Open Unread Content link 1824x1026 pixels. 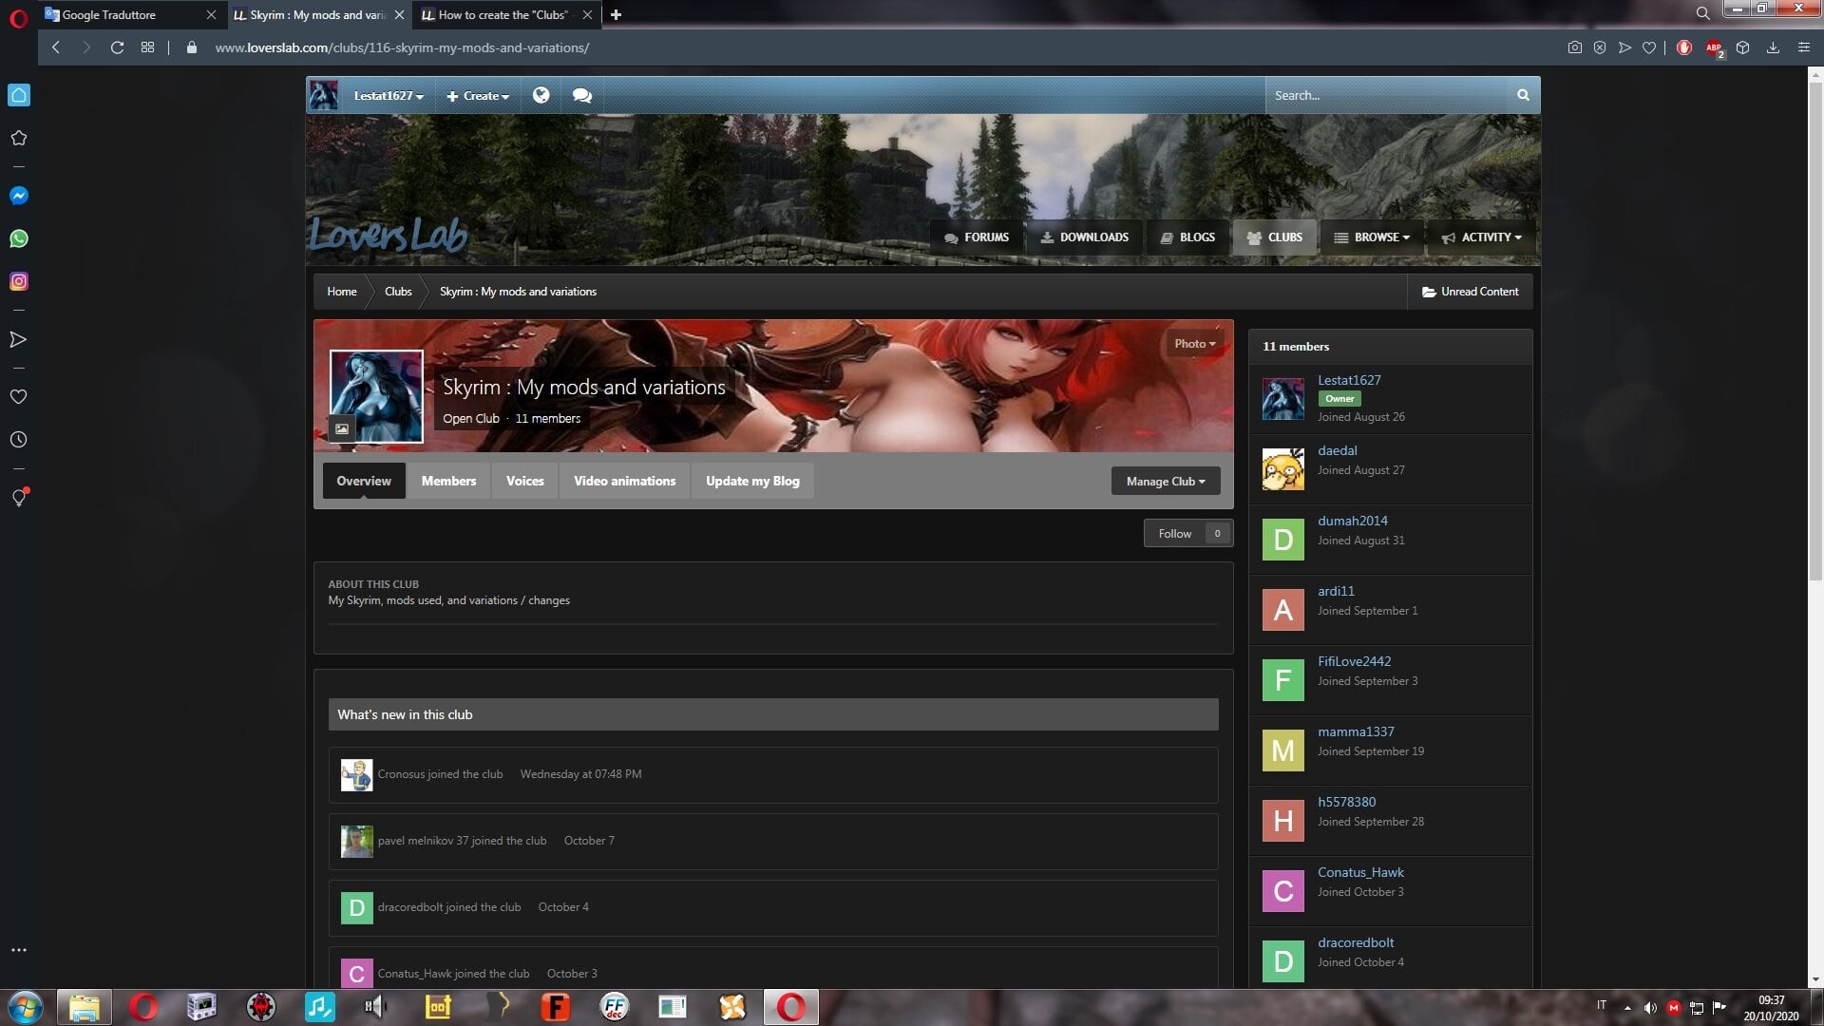[x=1470, y=292]
